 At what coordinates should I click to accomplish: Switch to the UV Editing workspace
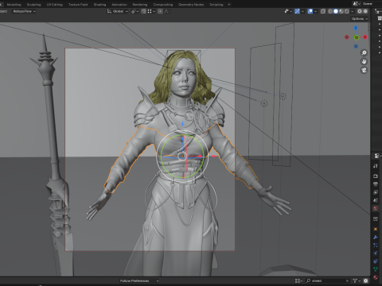[x=55, y=5]
